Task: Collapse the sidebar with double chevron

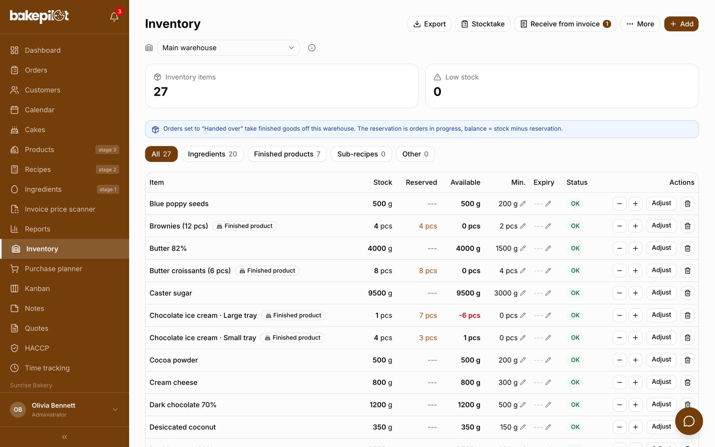Action: click(x=64, y=437)
